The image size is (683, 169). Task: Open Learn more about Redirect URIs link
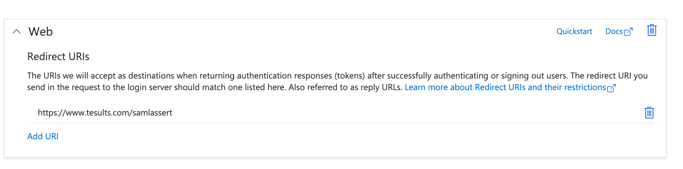pos(505,87)
